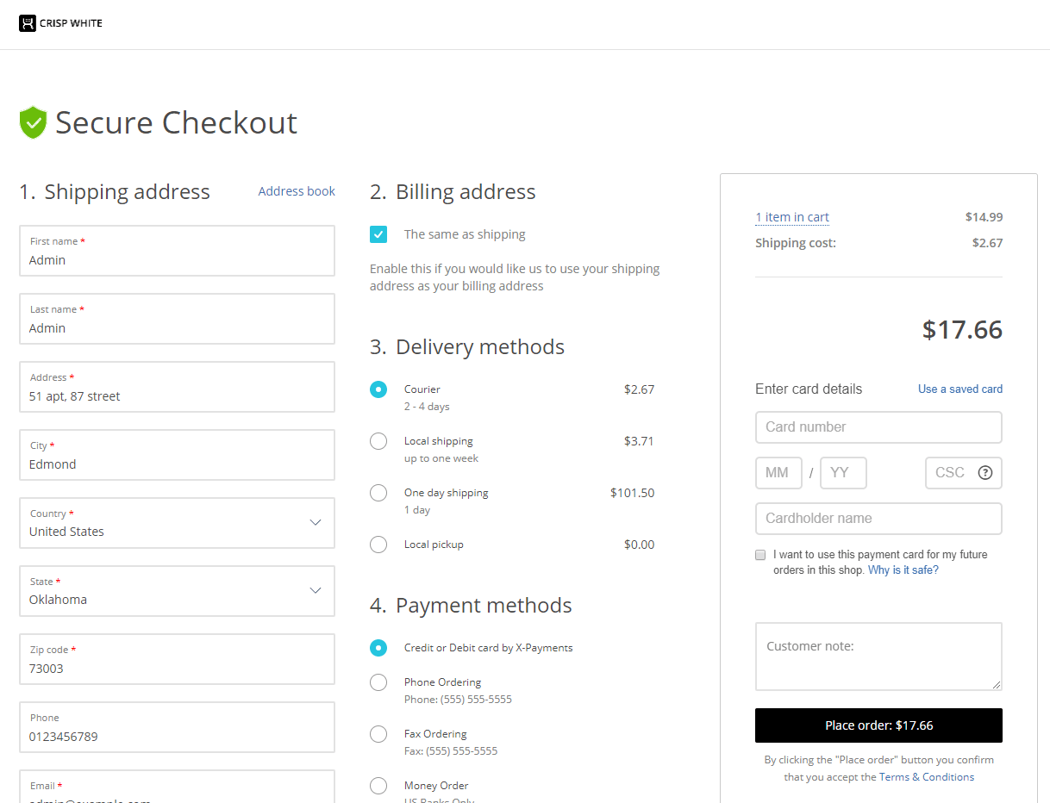
Task: Open the Terms & Conditions link
Action: coord(927,776)
